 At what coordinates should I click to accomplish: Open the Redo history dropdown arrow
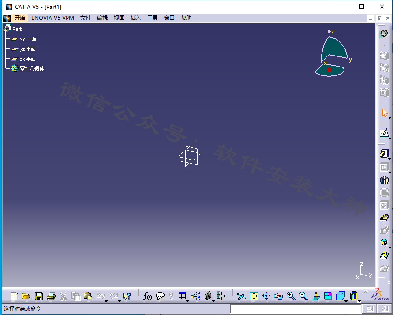[x=119, y=301]
